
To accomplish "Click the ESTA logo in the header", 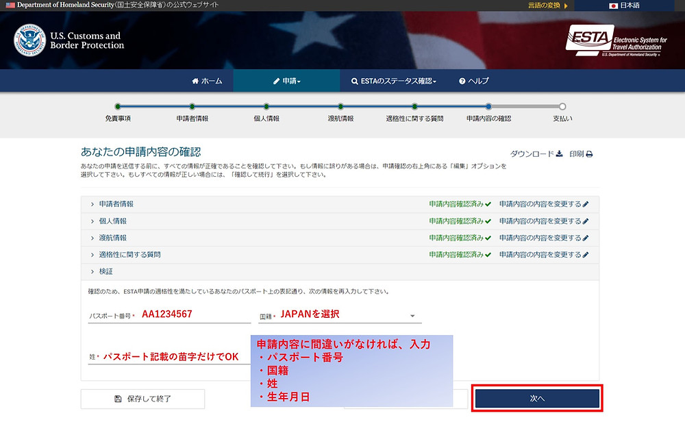I will point(616,40).
